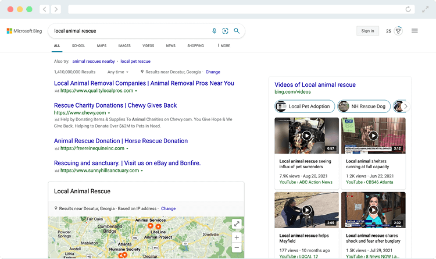Open the hamburger menu icon
Viewport: 436px width, 259px height.
coord(414,31)
